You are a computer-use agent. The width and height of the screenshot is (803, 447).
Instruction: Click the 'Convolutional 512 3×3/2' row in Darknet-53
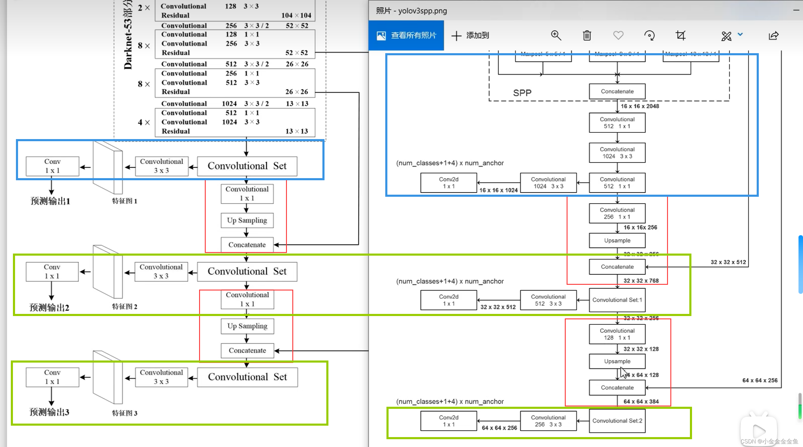pos(235,64)
